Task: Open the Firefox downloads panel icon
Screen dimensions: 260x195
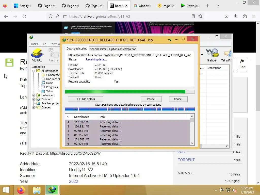Action: [x=235, y=16]
